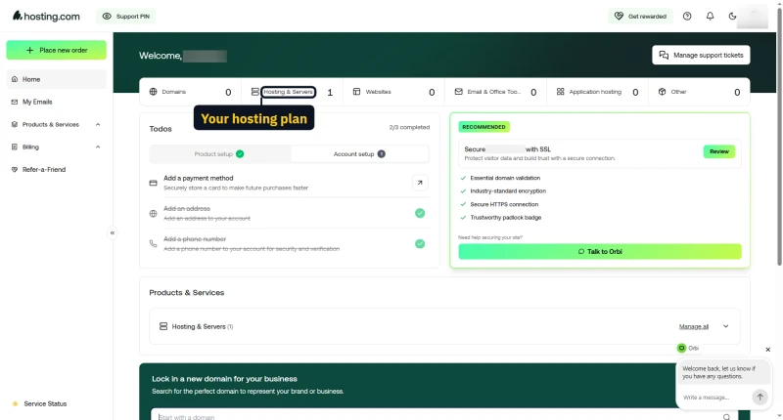Click 2/3 completed progress text

409,128
